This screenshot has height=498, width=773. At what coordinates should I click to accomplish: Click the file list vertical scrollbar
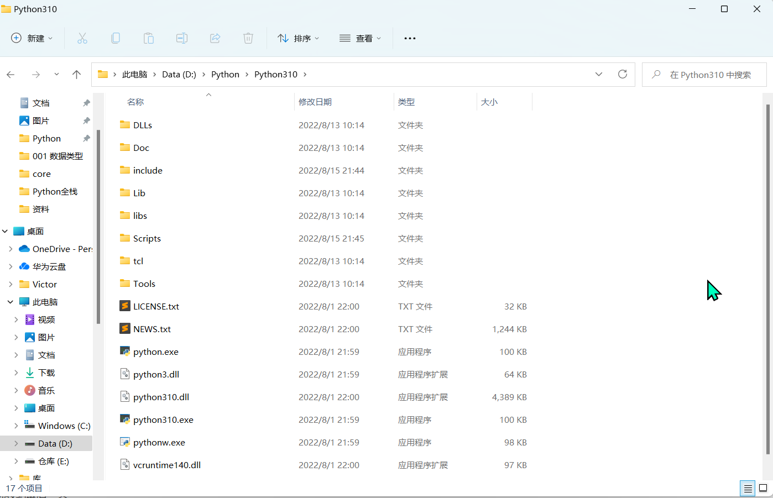click(767, 279)
